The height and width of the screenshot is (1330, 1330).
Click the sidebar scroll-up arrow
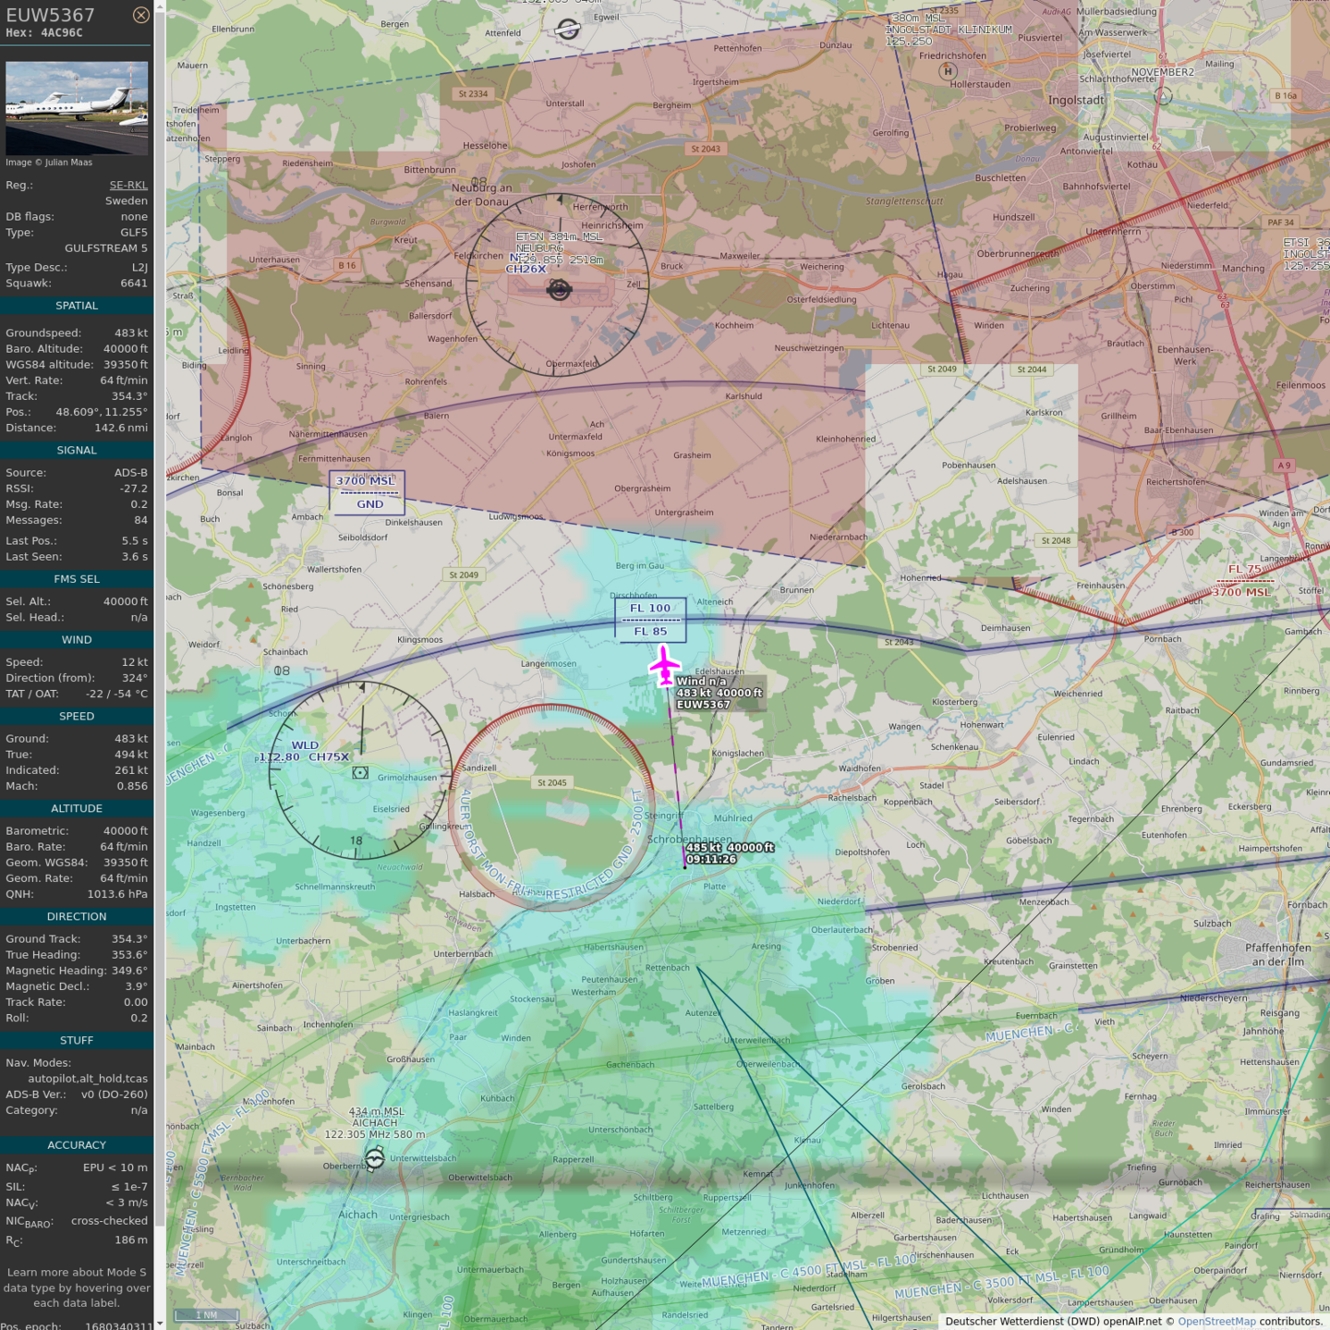[160, 6]
